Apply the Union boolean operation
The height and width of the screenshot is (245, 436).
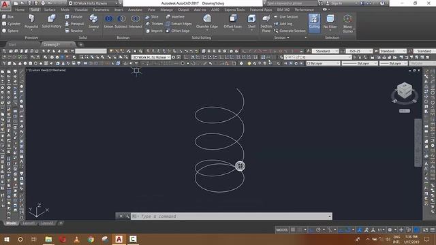(x=108, y=22)
